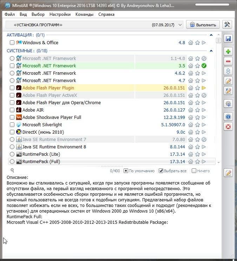Image resolution: width=237 pixels, height=261 pixels.
Task: Collapse the СИСТЕМНЫЕ section
Action: pyautogui.click(x=211, y=51)
